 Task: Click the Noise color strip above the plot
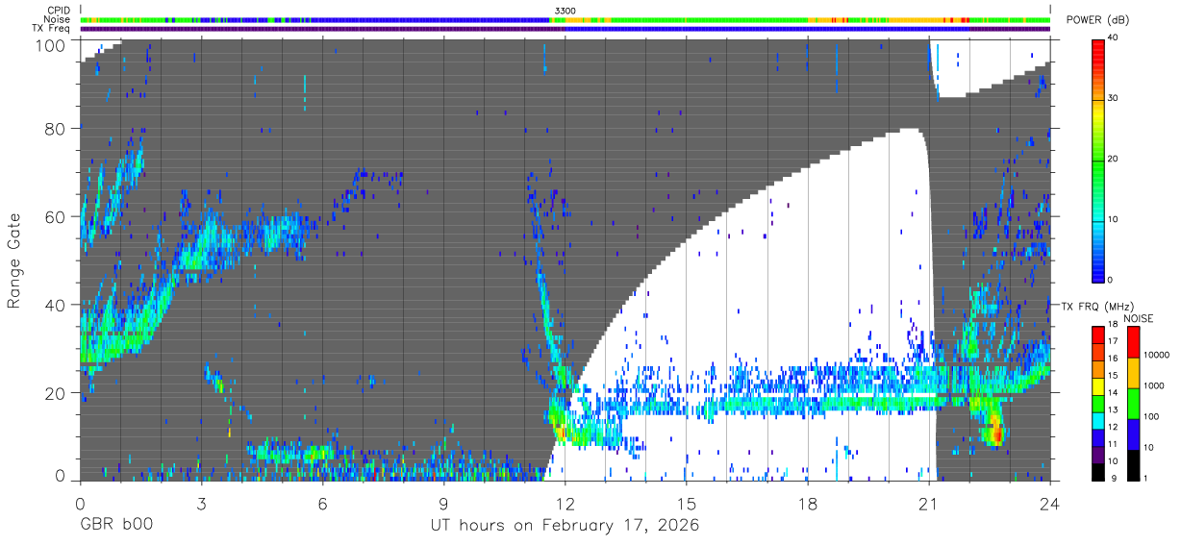565,19
